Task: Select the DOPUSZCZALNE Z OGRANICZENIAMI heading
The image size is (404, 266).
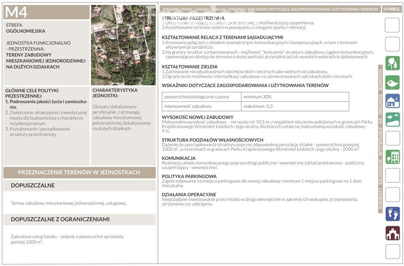Action: click(79, 219)
